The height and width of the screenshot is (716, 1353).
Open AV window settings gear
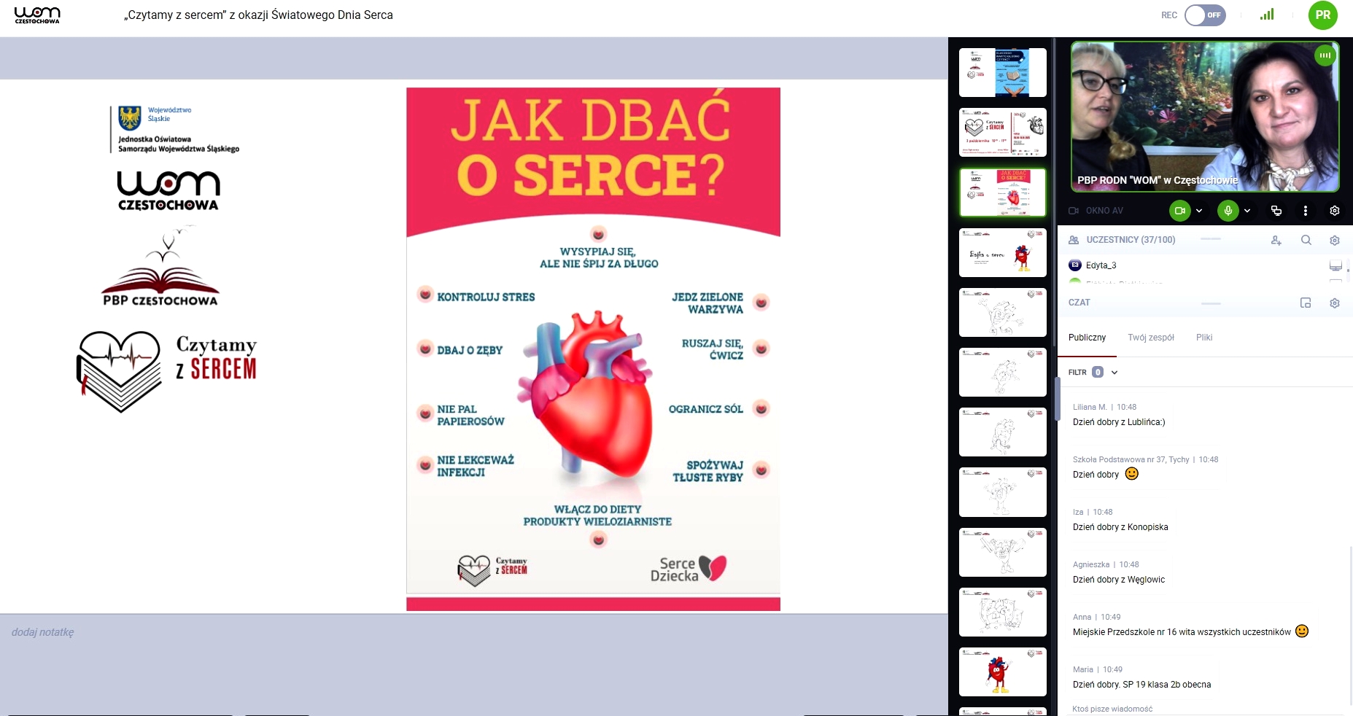(x=1334, y=211)
